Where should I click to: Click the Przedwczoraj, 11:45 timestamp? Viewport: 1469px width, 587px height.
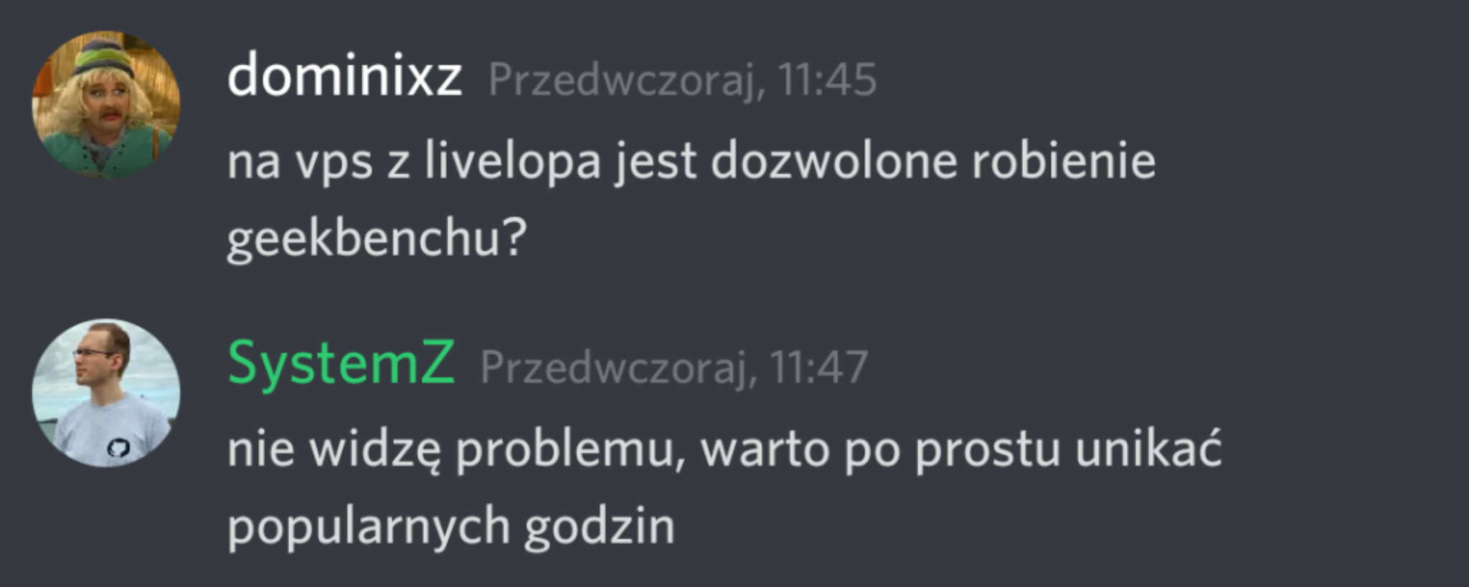[x=682, y=80]
